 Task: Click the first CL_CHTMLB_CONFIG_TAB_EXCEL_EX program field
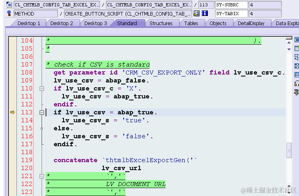[x=57, y=5]
